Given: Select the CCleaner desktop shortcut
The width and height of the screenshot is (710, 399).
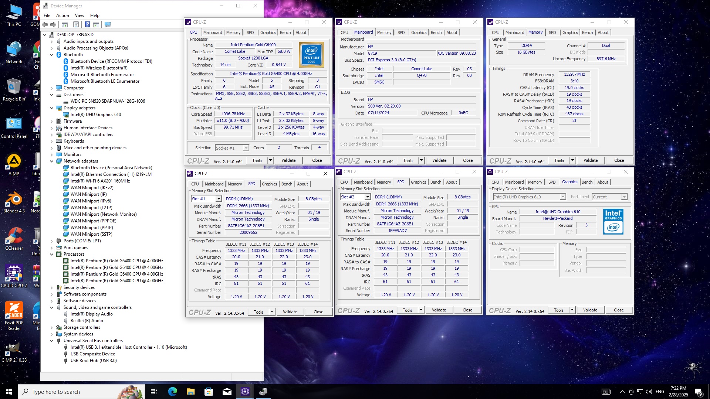Looking at the screenshot, I should point(14,239).
